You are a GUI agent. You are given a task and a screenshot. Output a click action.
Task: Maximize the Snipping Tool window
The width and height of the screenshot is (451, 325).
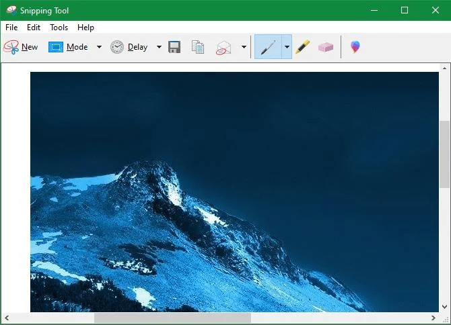(x=405, y=10)
